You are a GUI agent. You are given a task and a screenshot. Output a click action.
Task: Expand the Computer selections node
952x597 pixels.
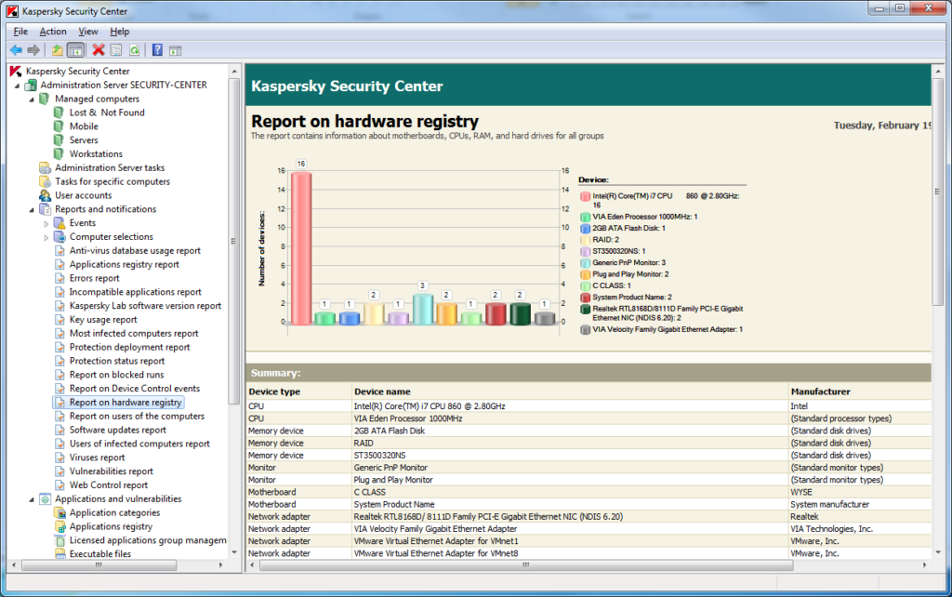click(x=46, y=237)
